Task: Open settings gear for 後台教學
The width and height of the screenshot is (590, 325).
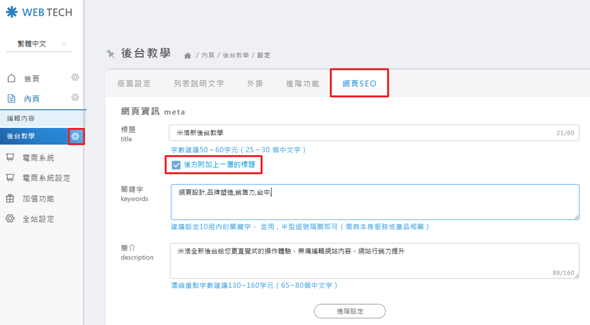Action: tap(76, 136)
